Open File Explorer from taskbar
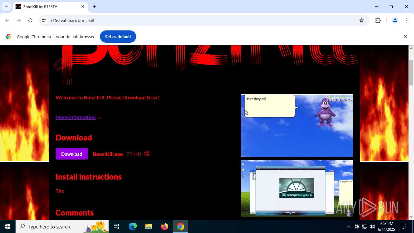The width and height of the screenshot is (414, 233). click(x=148, y=227)
